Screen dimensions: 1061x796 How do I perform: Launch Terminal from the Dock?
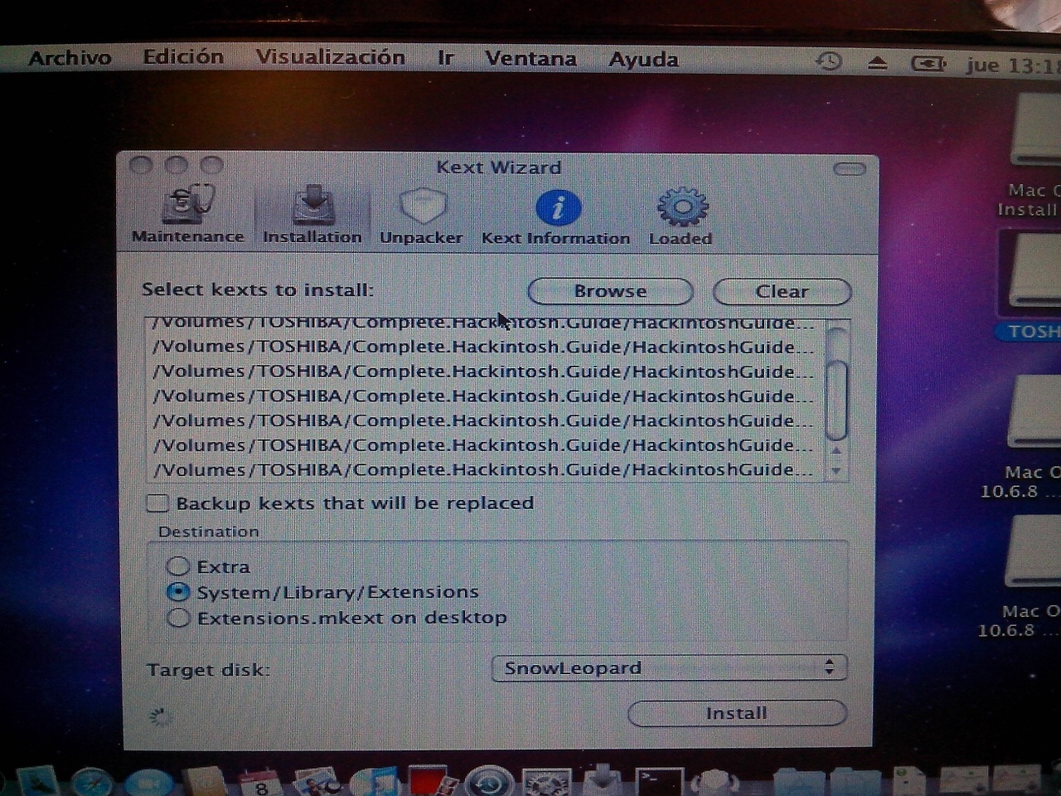[x=659, y=781]
